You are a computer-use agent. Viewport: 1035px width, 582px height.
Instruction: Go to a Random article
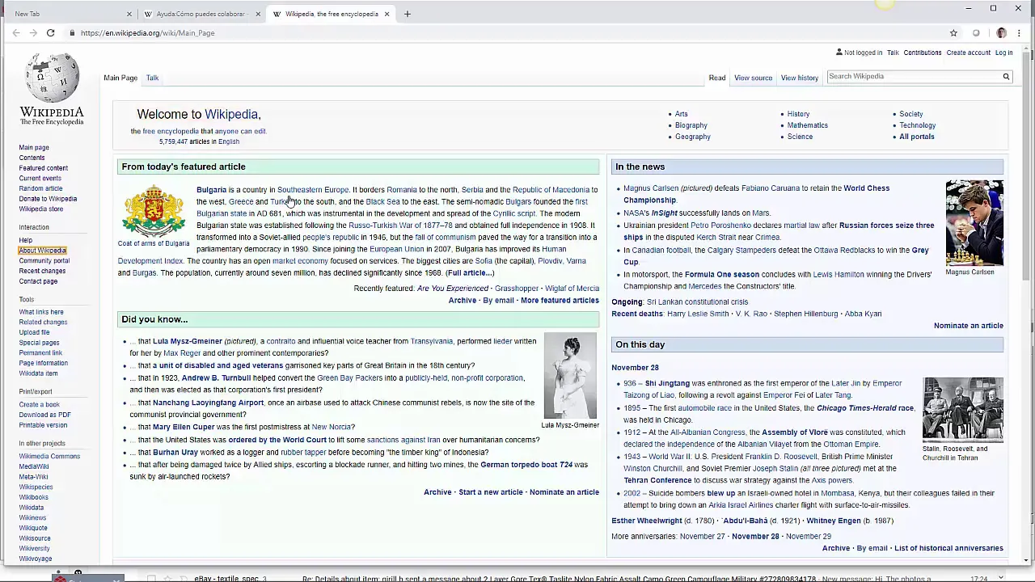tap(40, 188)
